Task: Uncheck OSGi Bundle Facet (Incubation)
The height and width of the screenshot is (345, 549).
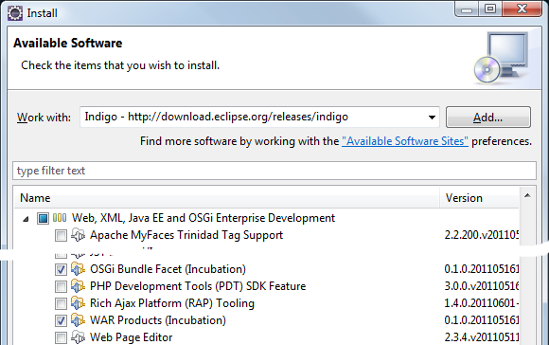Action: (x=61, y=269)
